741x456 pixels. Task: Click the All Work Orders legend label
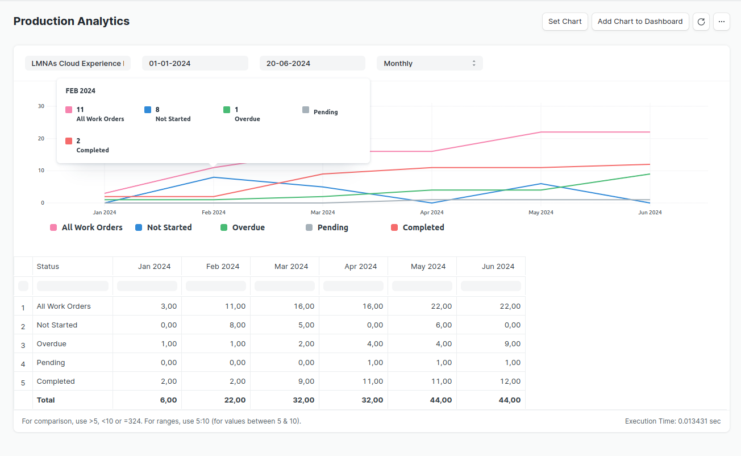[92, 227]
